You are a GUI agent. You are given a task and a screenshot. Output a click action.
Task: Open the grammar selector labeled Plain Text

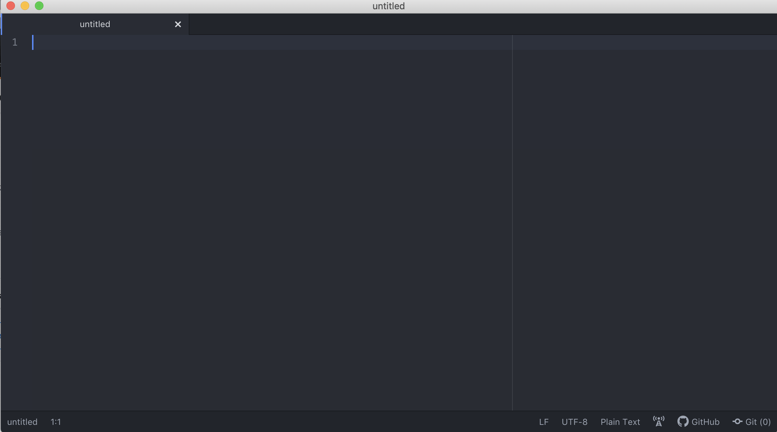(620, 422)
